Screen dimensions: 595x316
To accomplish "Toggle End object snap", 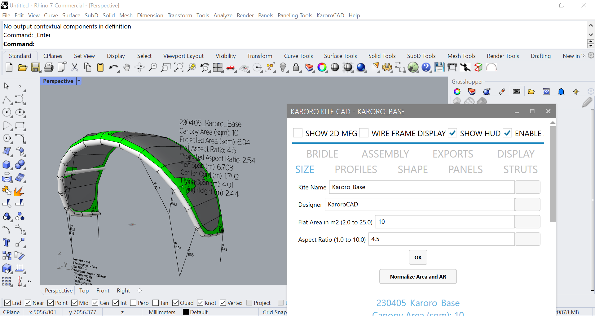I will [8, 303].
